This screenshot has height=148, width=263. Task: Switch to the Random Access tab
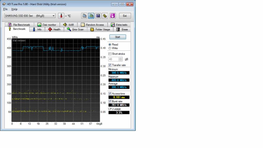92,25
